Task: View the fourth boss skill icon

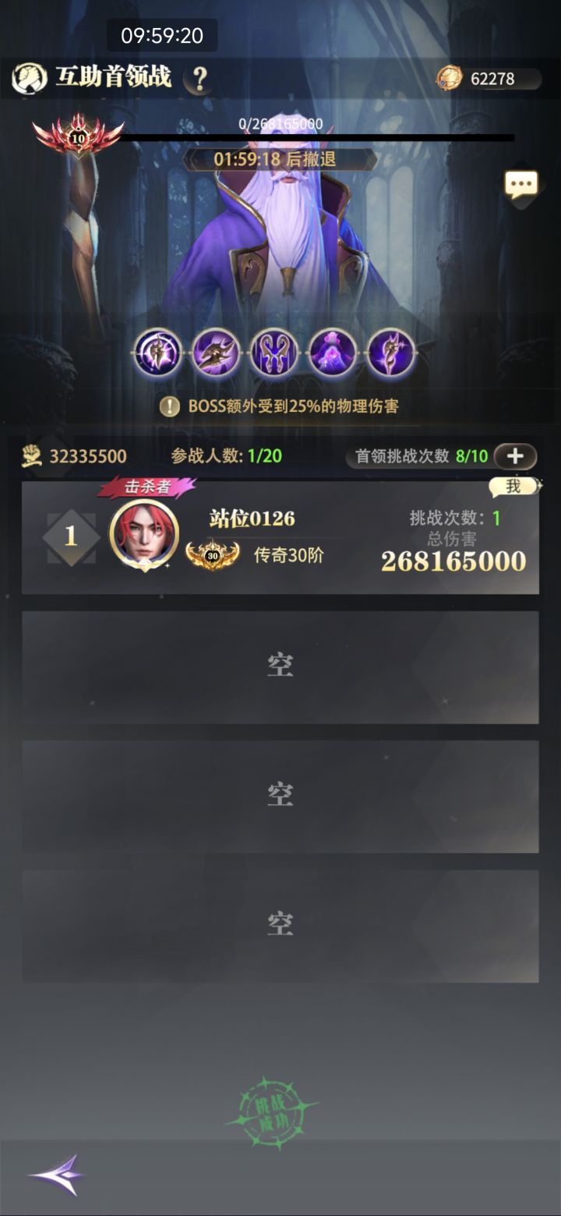Action: pos(333,353)
